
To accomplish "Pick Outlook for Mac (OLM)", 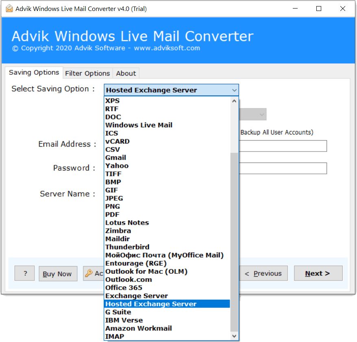I will click(x=167, y=271).
